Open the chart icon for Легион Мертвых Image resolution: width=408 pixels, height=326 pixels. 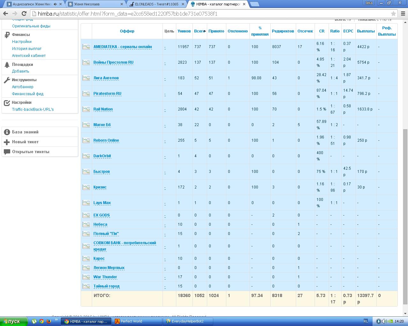click(86, 268)
